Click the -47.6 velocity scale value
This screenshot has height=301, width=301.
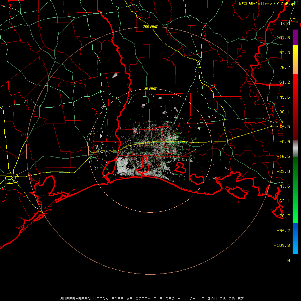(x=284, y=186)
